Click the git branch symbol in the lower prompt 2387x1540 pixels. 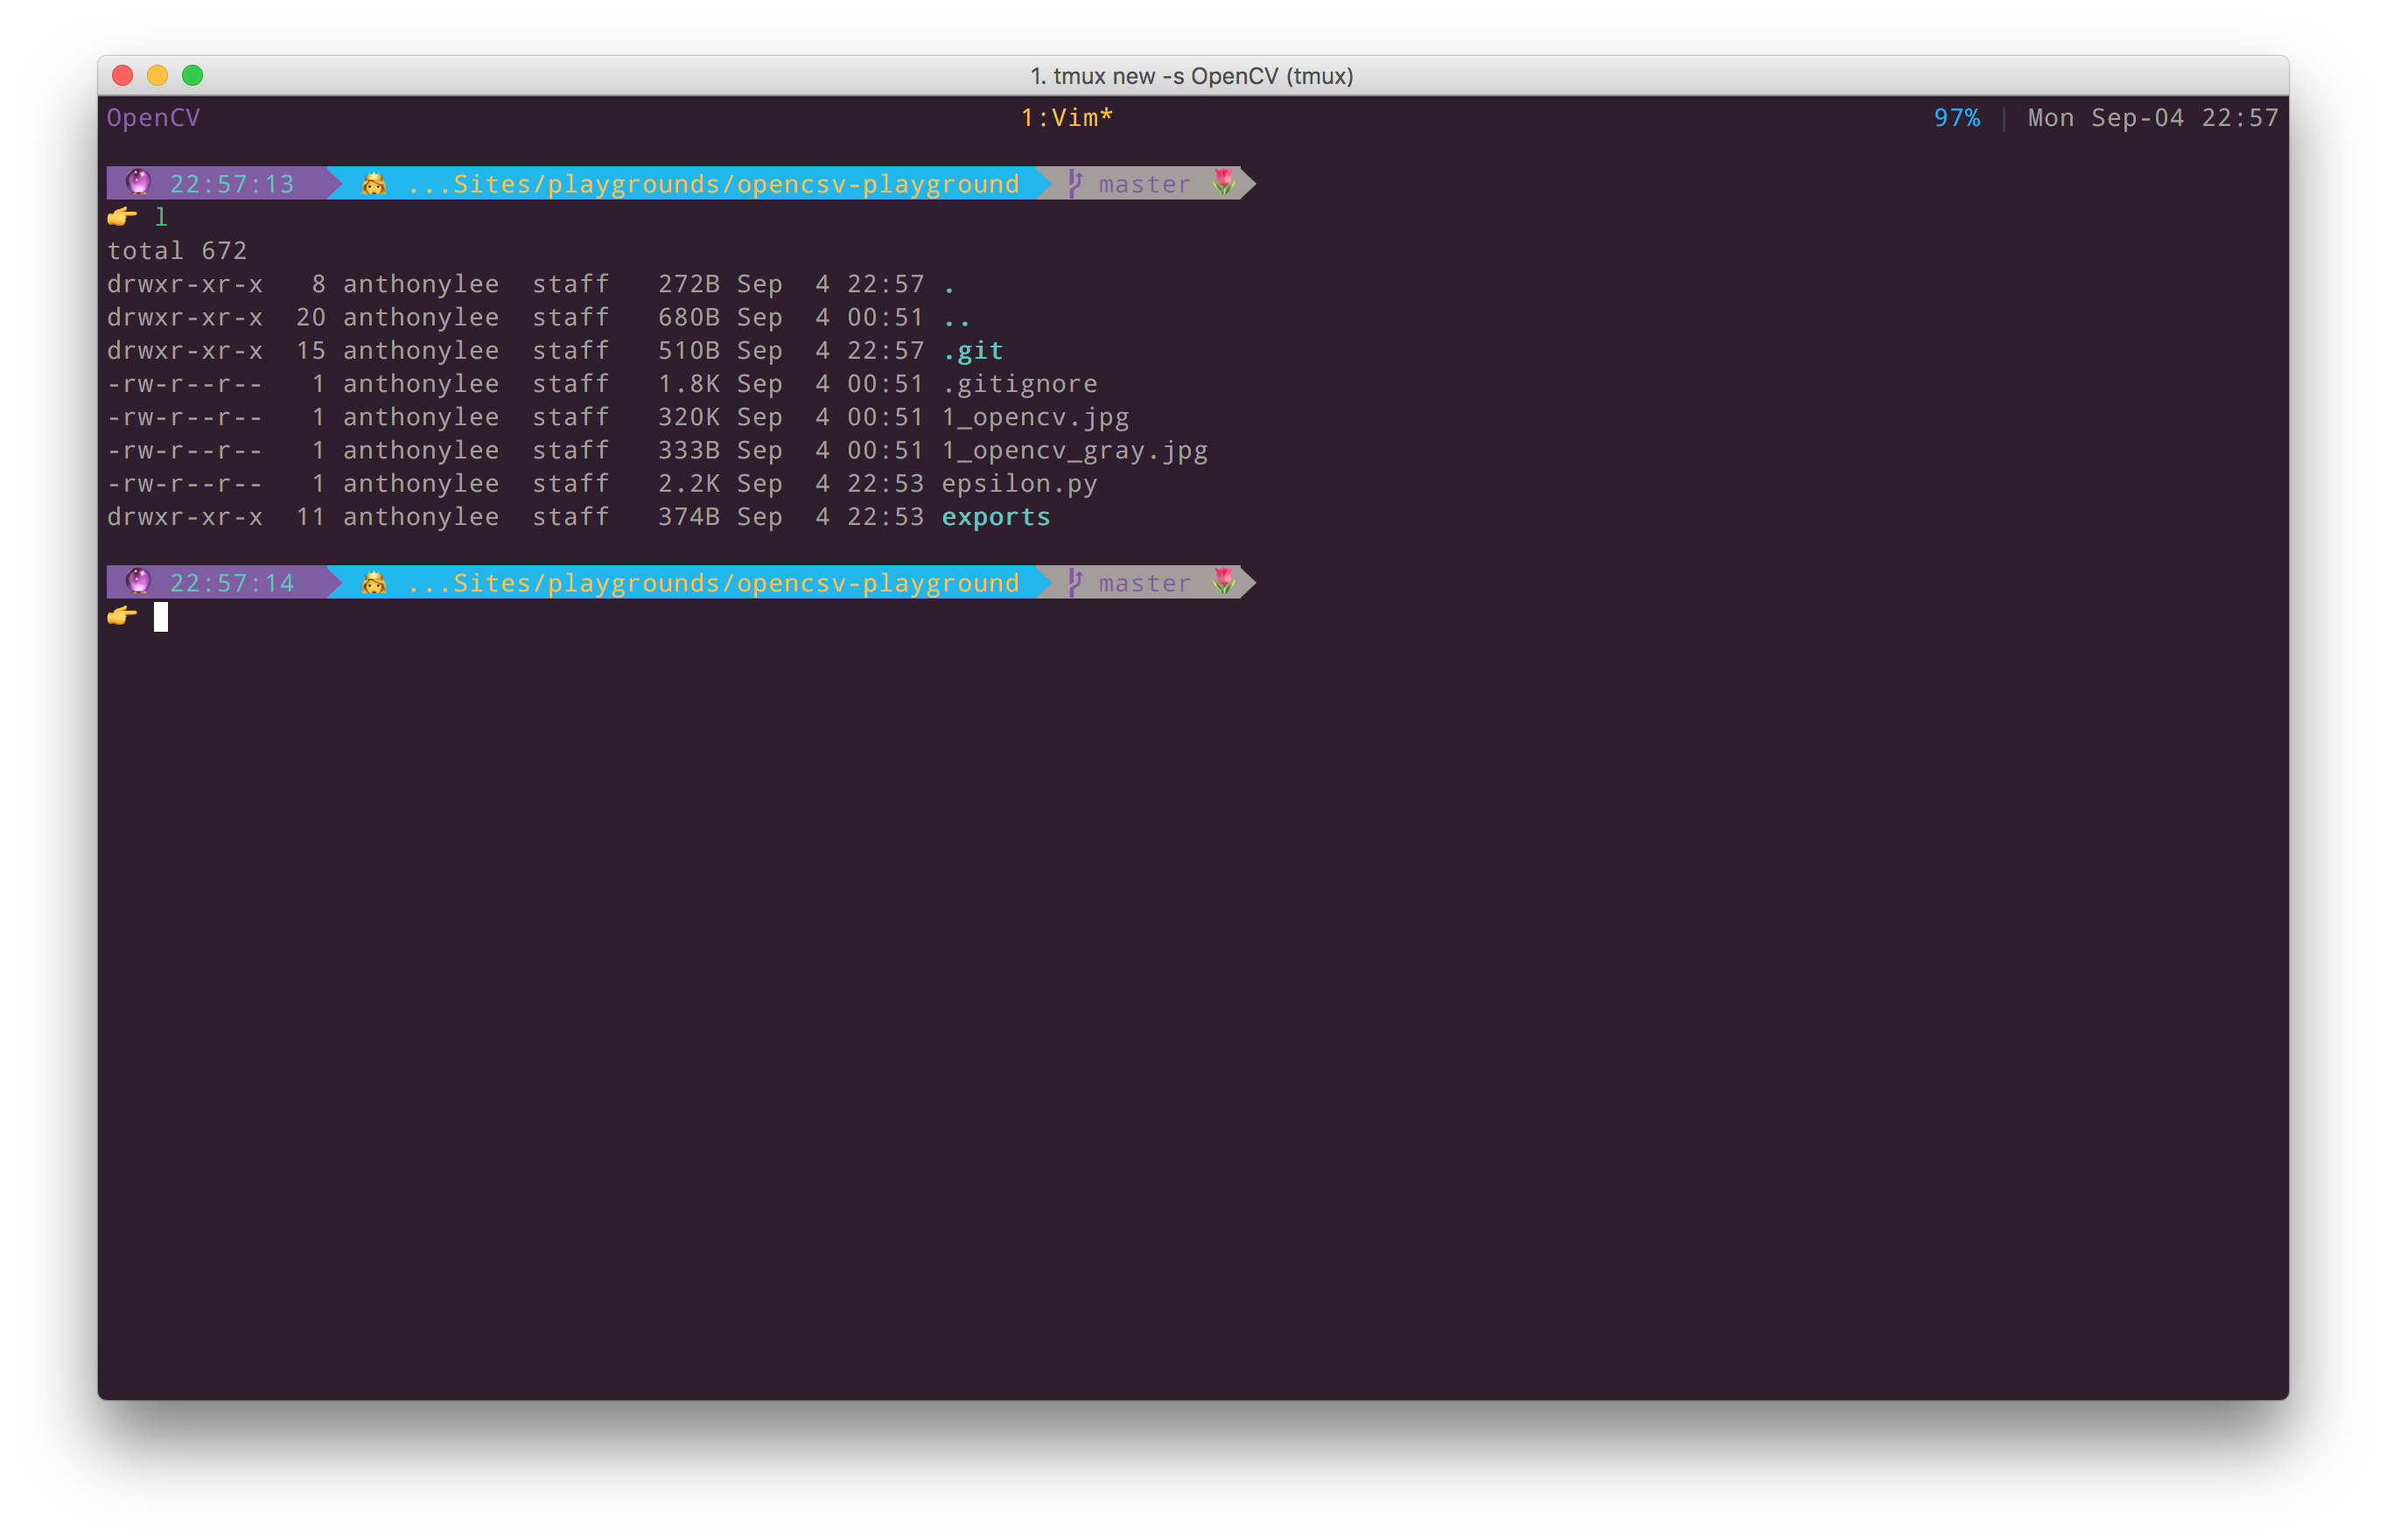1075,582
